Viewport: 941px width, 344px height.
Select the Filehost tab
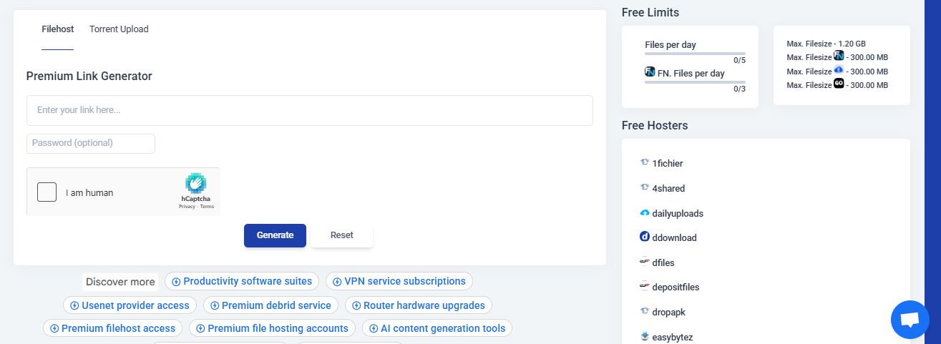[57, 29]
